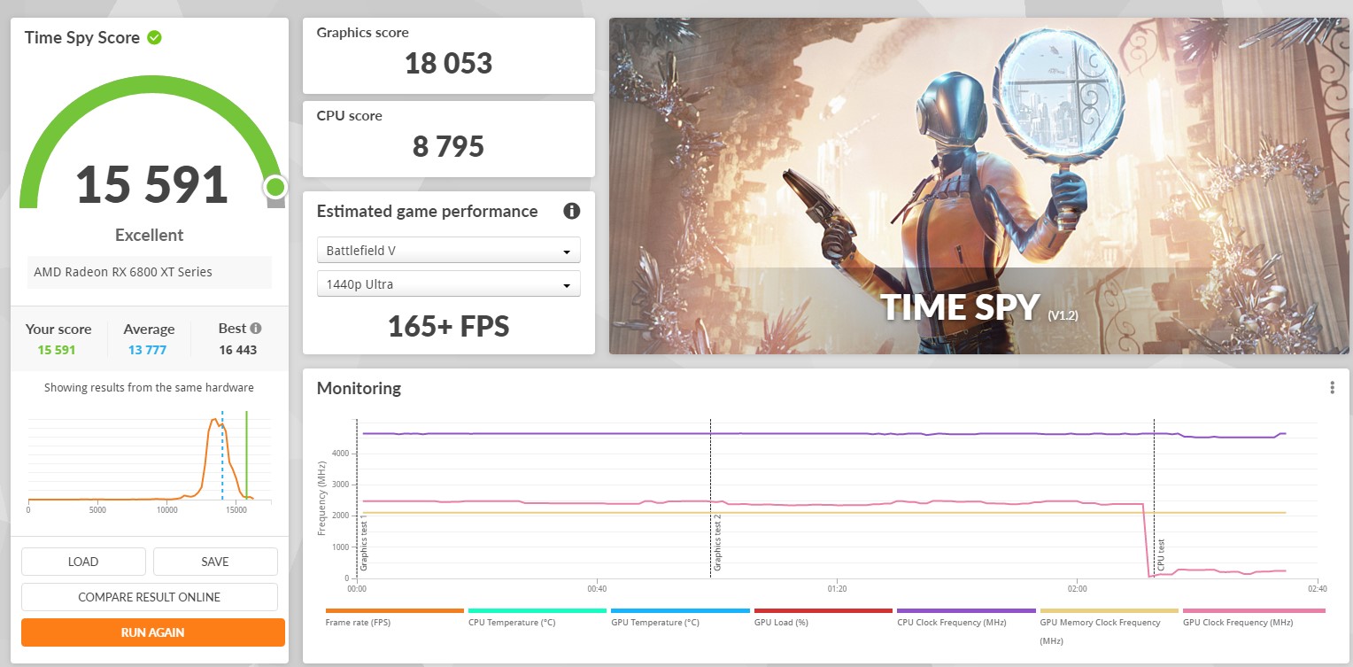Click the gauge endpoint handle circle
Viewport: 1353px width, 667px height.
click(274, 188)
